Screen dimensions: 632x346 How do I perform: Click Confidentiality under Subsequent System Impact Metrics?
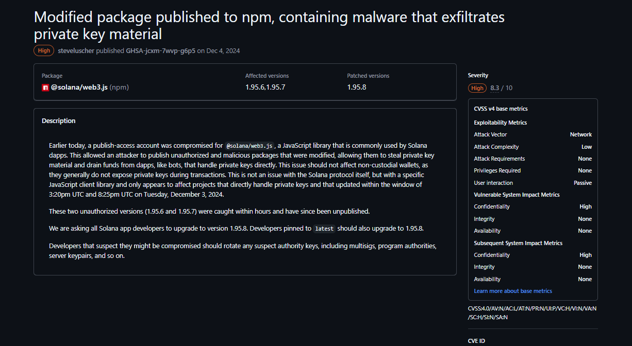492,255
